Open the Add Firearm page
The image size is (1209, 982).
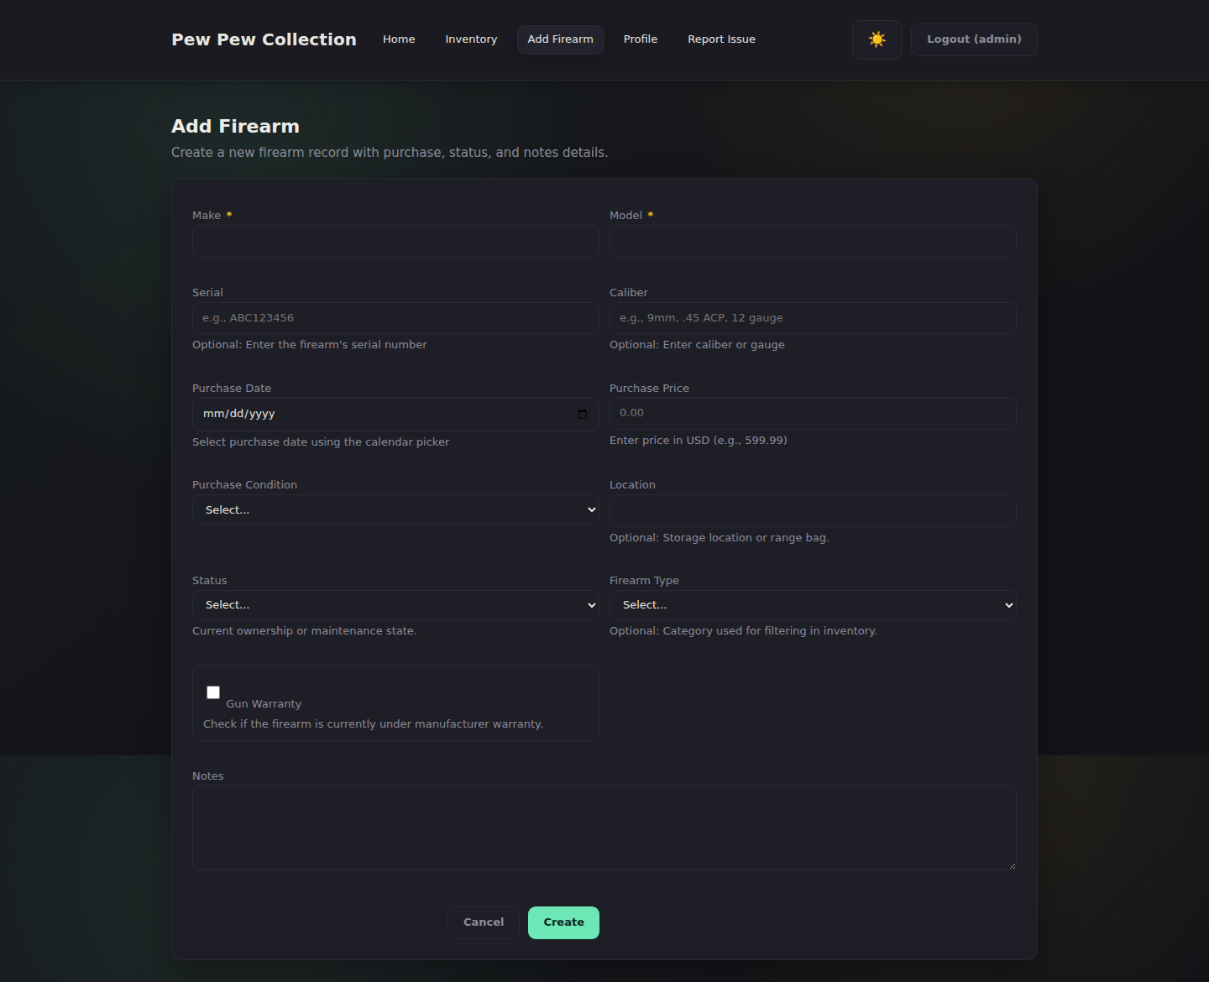click(x=560, y=39)
